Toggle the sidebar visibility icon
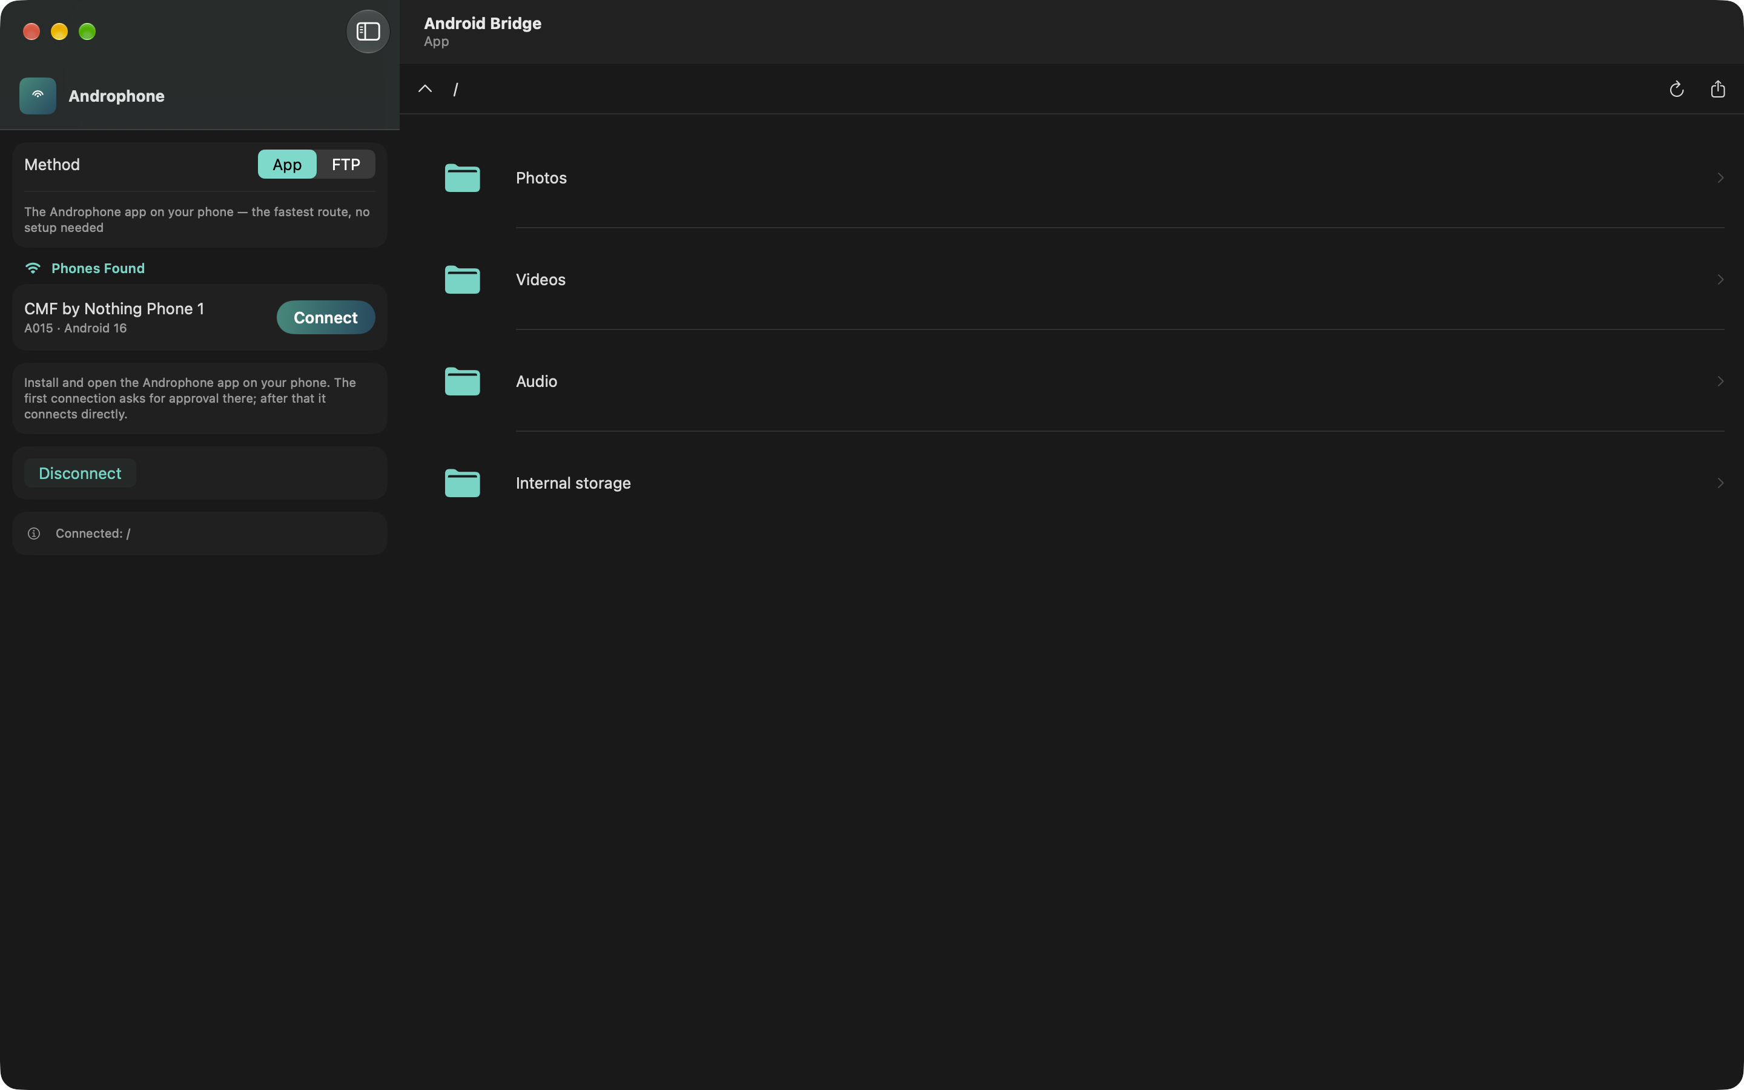Viewport: 1744px width, 1090px height. coord(368,31)
